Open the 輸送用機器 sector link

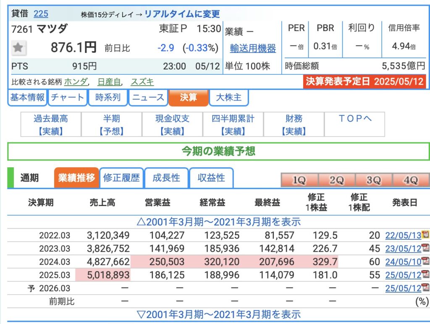[x=253, y=48]
